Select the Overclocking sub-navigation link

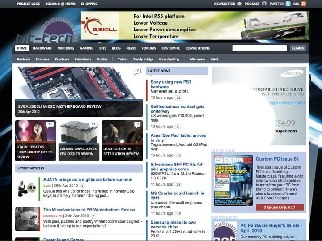coord(169,59)
